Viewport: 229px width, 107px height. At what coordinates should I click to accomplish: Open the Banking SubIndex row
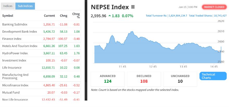(x=15, y=24)
